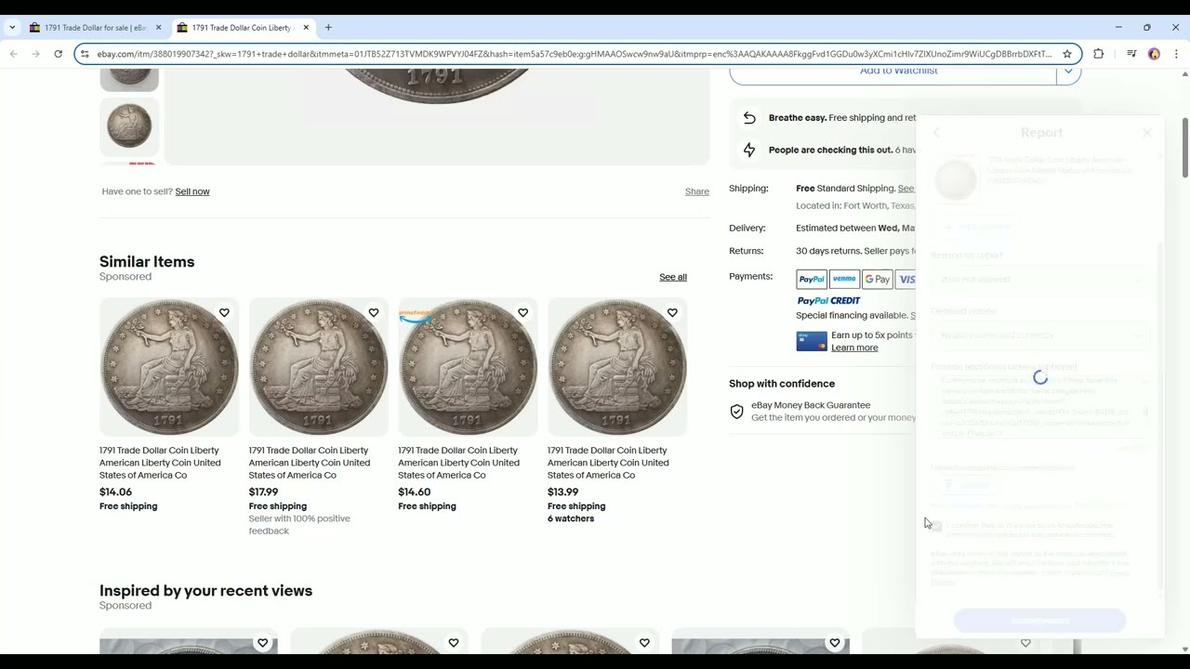Click the 'Shop with confidence' heading

[782, 384]
